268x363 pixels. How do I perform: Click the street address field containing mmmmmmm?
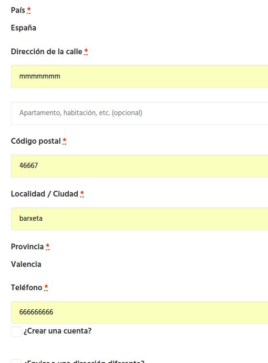[139, 77]
